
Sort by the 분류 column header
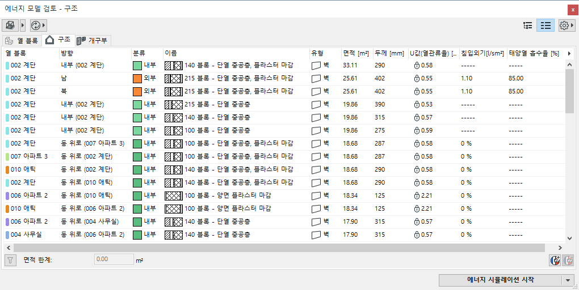click(147, 53)
